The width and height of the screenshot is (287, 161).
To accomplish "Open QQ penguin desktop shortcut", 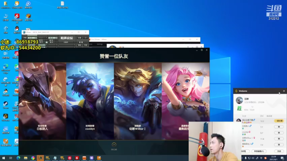I will pos(17,30).
